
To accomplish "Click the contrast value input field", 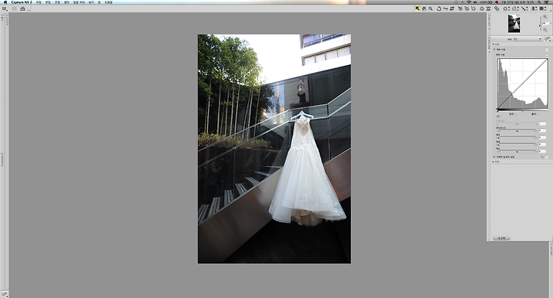I will tap(542, 130).
